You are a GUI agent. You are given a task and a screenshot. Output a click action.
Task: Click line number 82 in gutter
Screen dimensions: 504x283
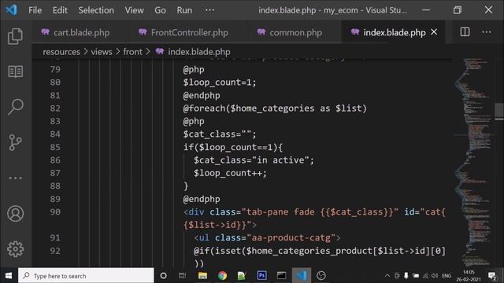click(55, 108)
